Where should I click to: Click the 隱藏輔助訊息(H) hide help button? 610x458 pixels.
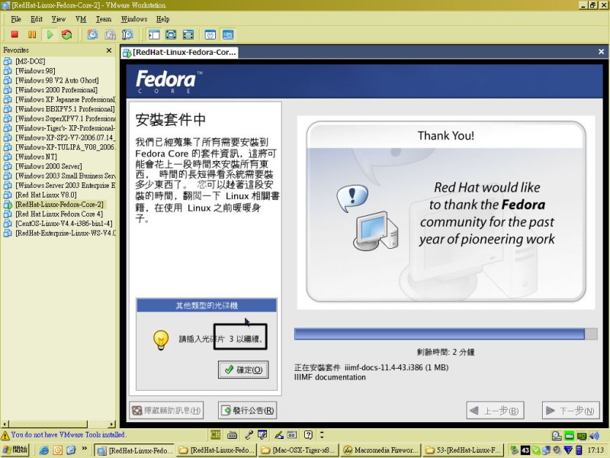click(166, 411)
